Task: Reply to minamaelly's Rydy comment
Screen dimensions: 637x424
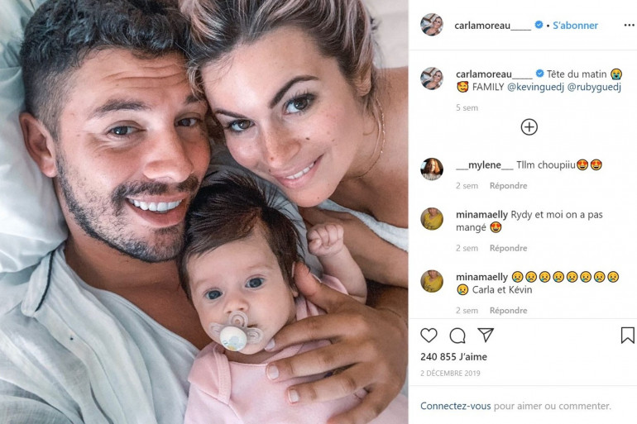Action: [x=508, y=248]
